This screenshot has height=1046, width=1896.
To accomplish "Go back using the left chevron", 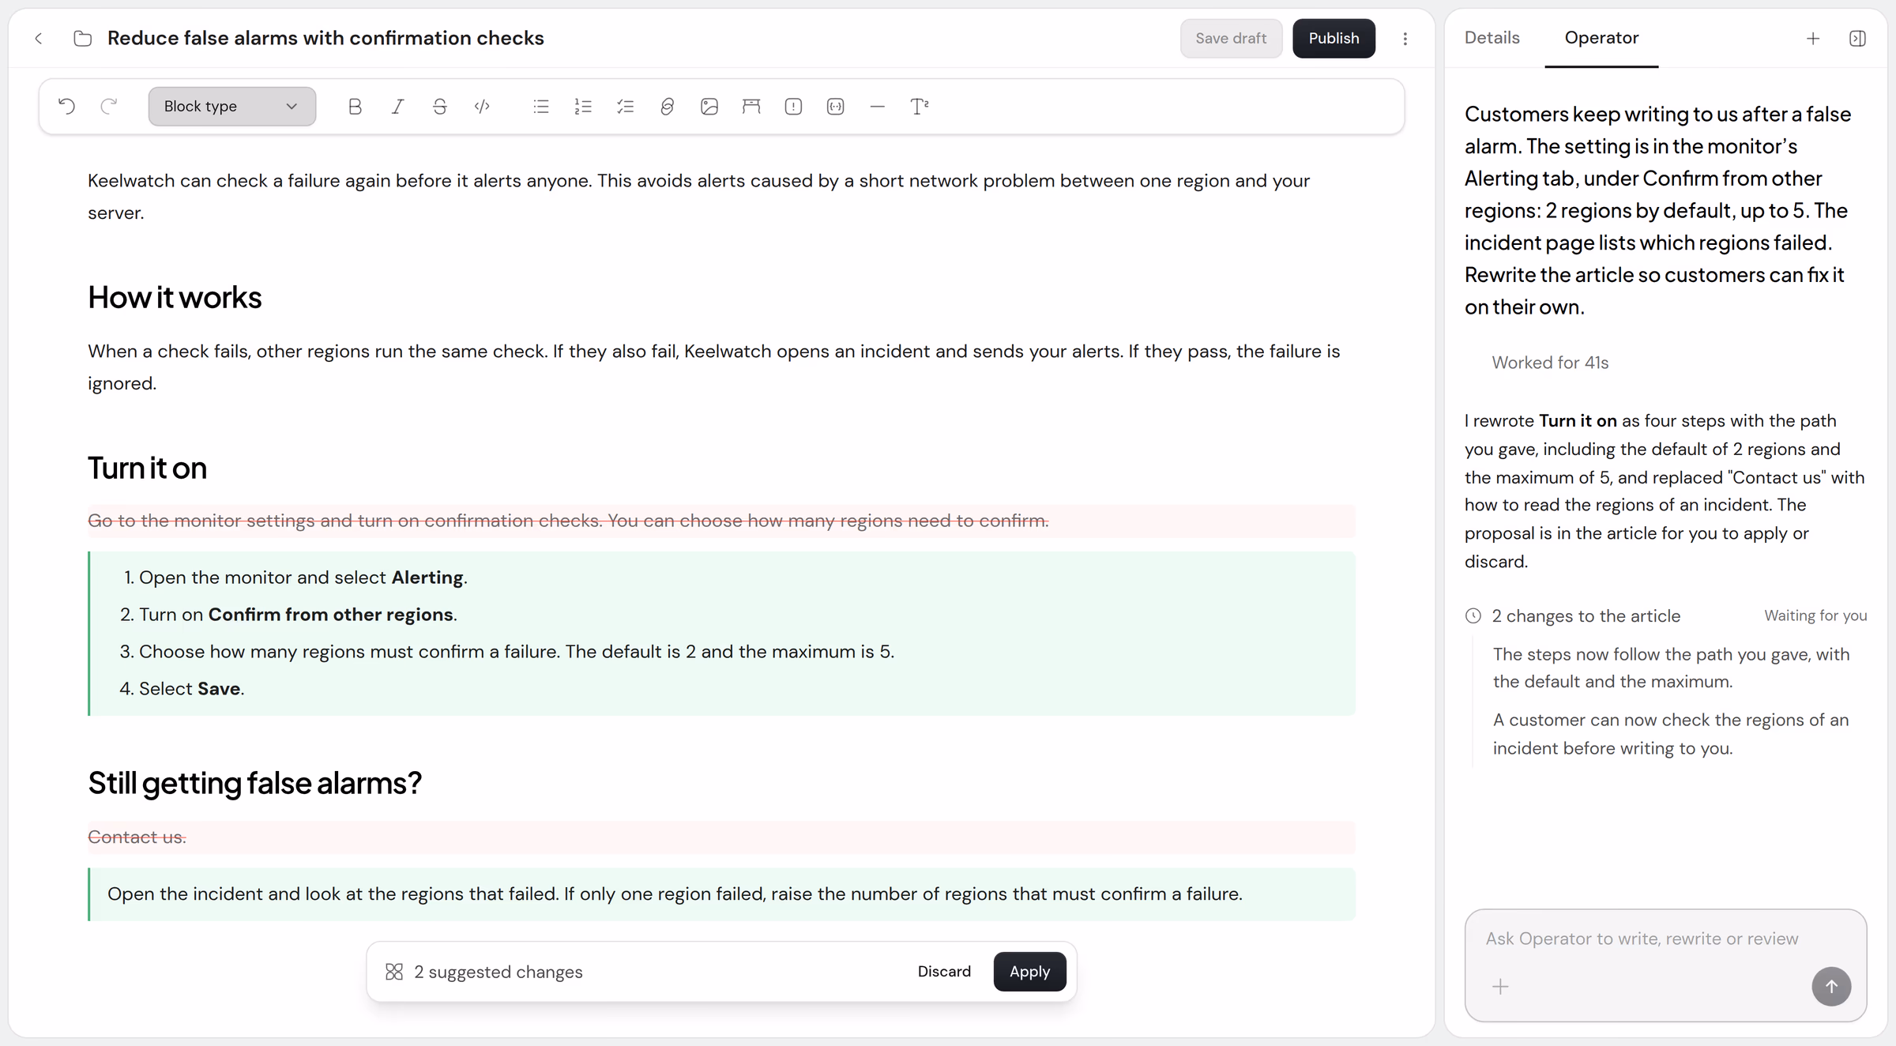I will (39, 38).
